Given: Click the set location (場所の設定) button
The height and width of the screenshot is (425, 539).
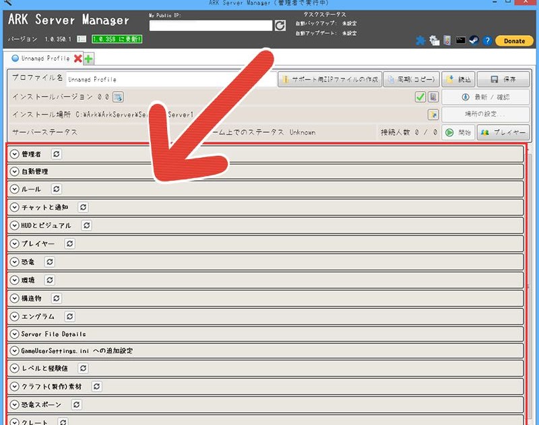Looking at the screenshot, I should point(485,114).
